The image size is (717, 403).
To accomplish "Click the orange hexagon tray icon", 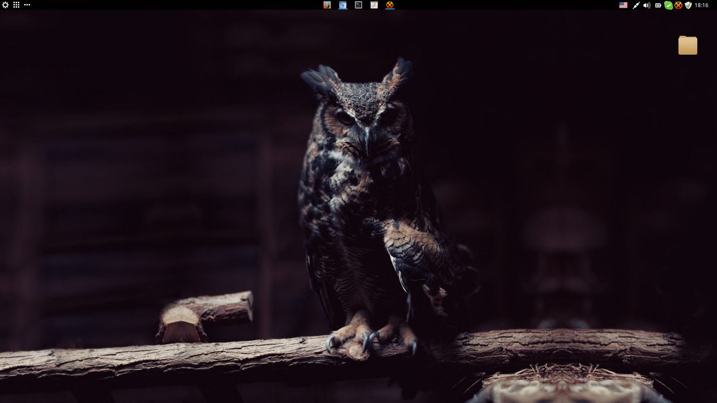I will (x=678, y=5).
